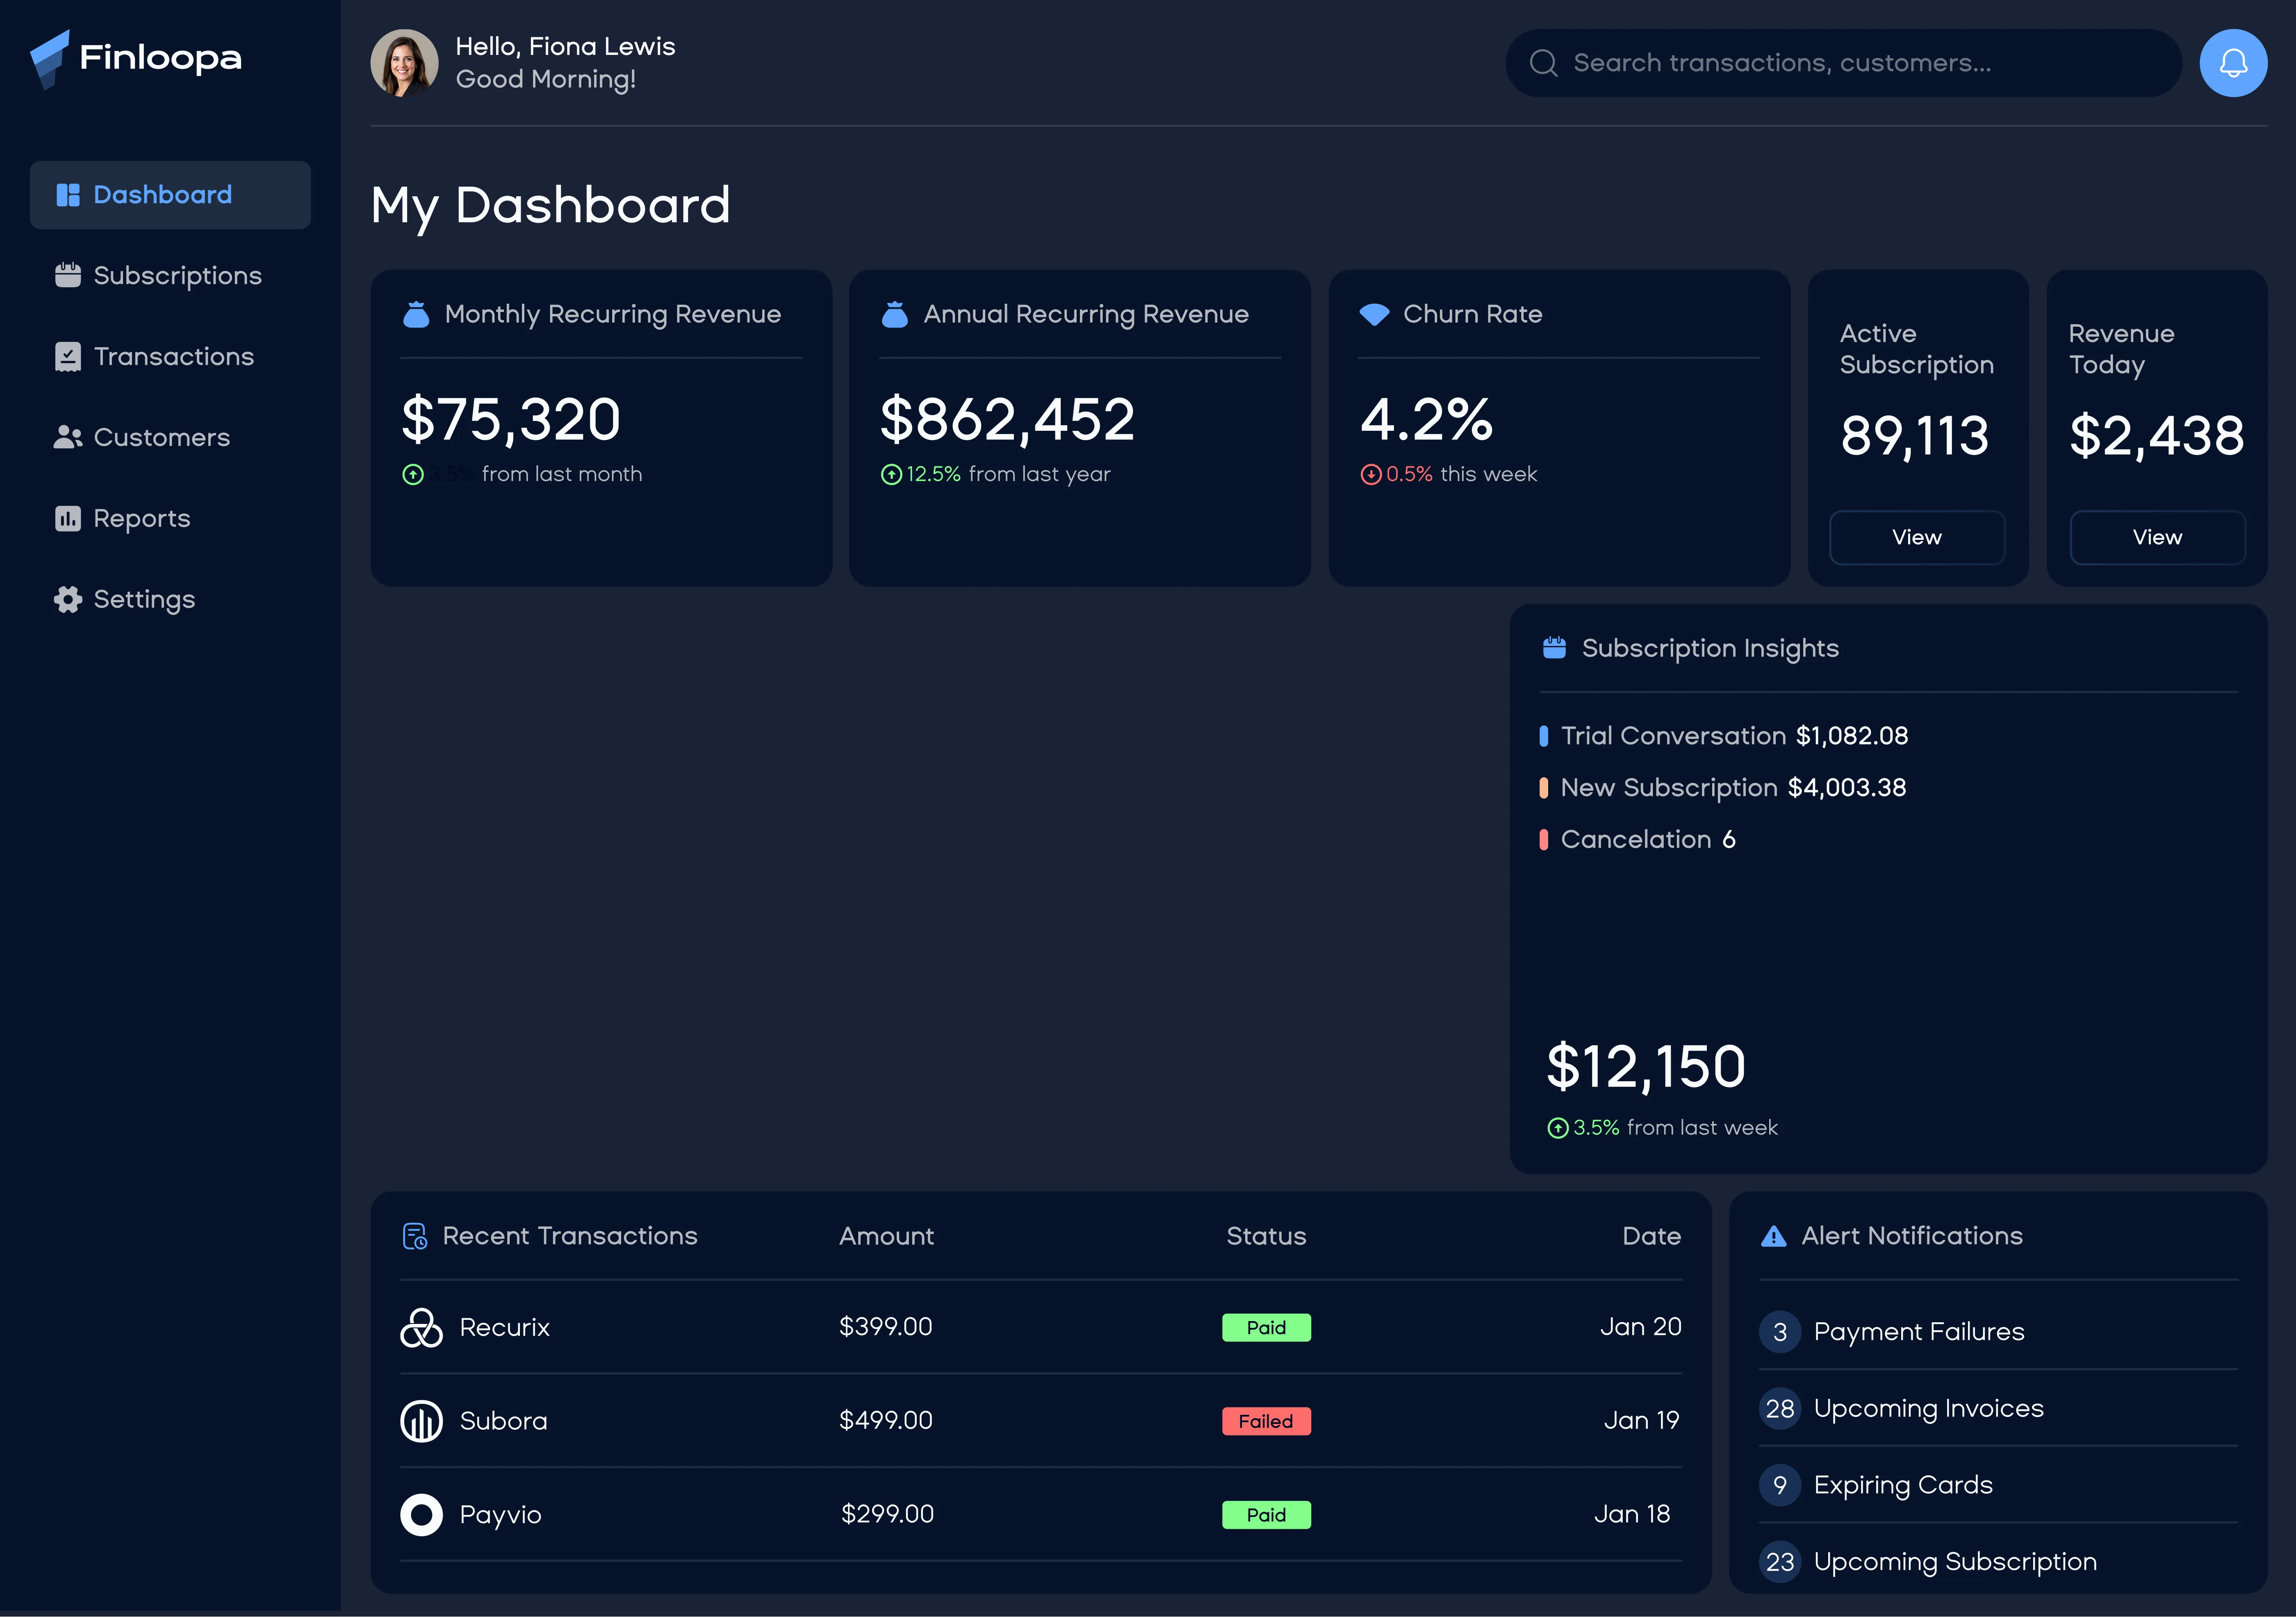Viewport: 2296px width, 1617px height.
Task: Click the New Subscription value $4,003.38
Action: [1847, 788]
